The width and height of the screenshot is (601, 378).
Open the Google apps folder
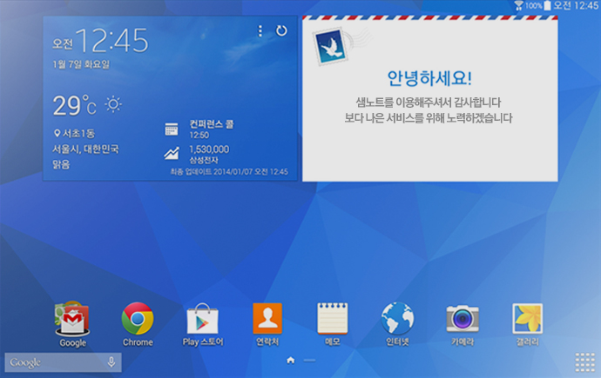(72, 319)
